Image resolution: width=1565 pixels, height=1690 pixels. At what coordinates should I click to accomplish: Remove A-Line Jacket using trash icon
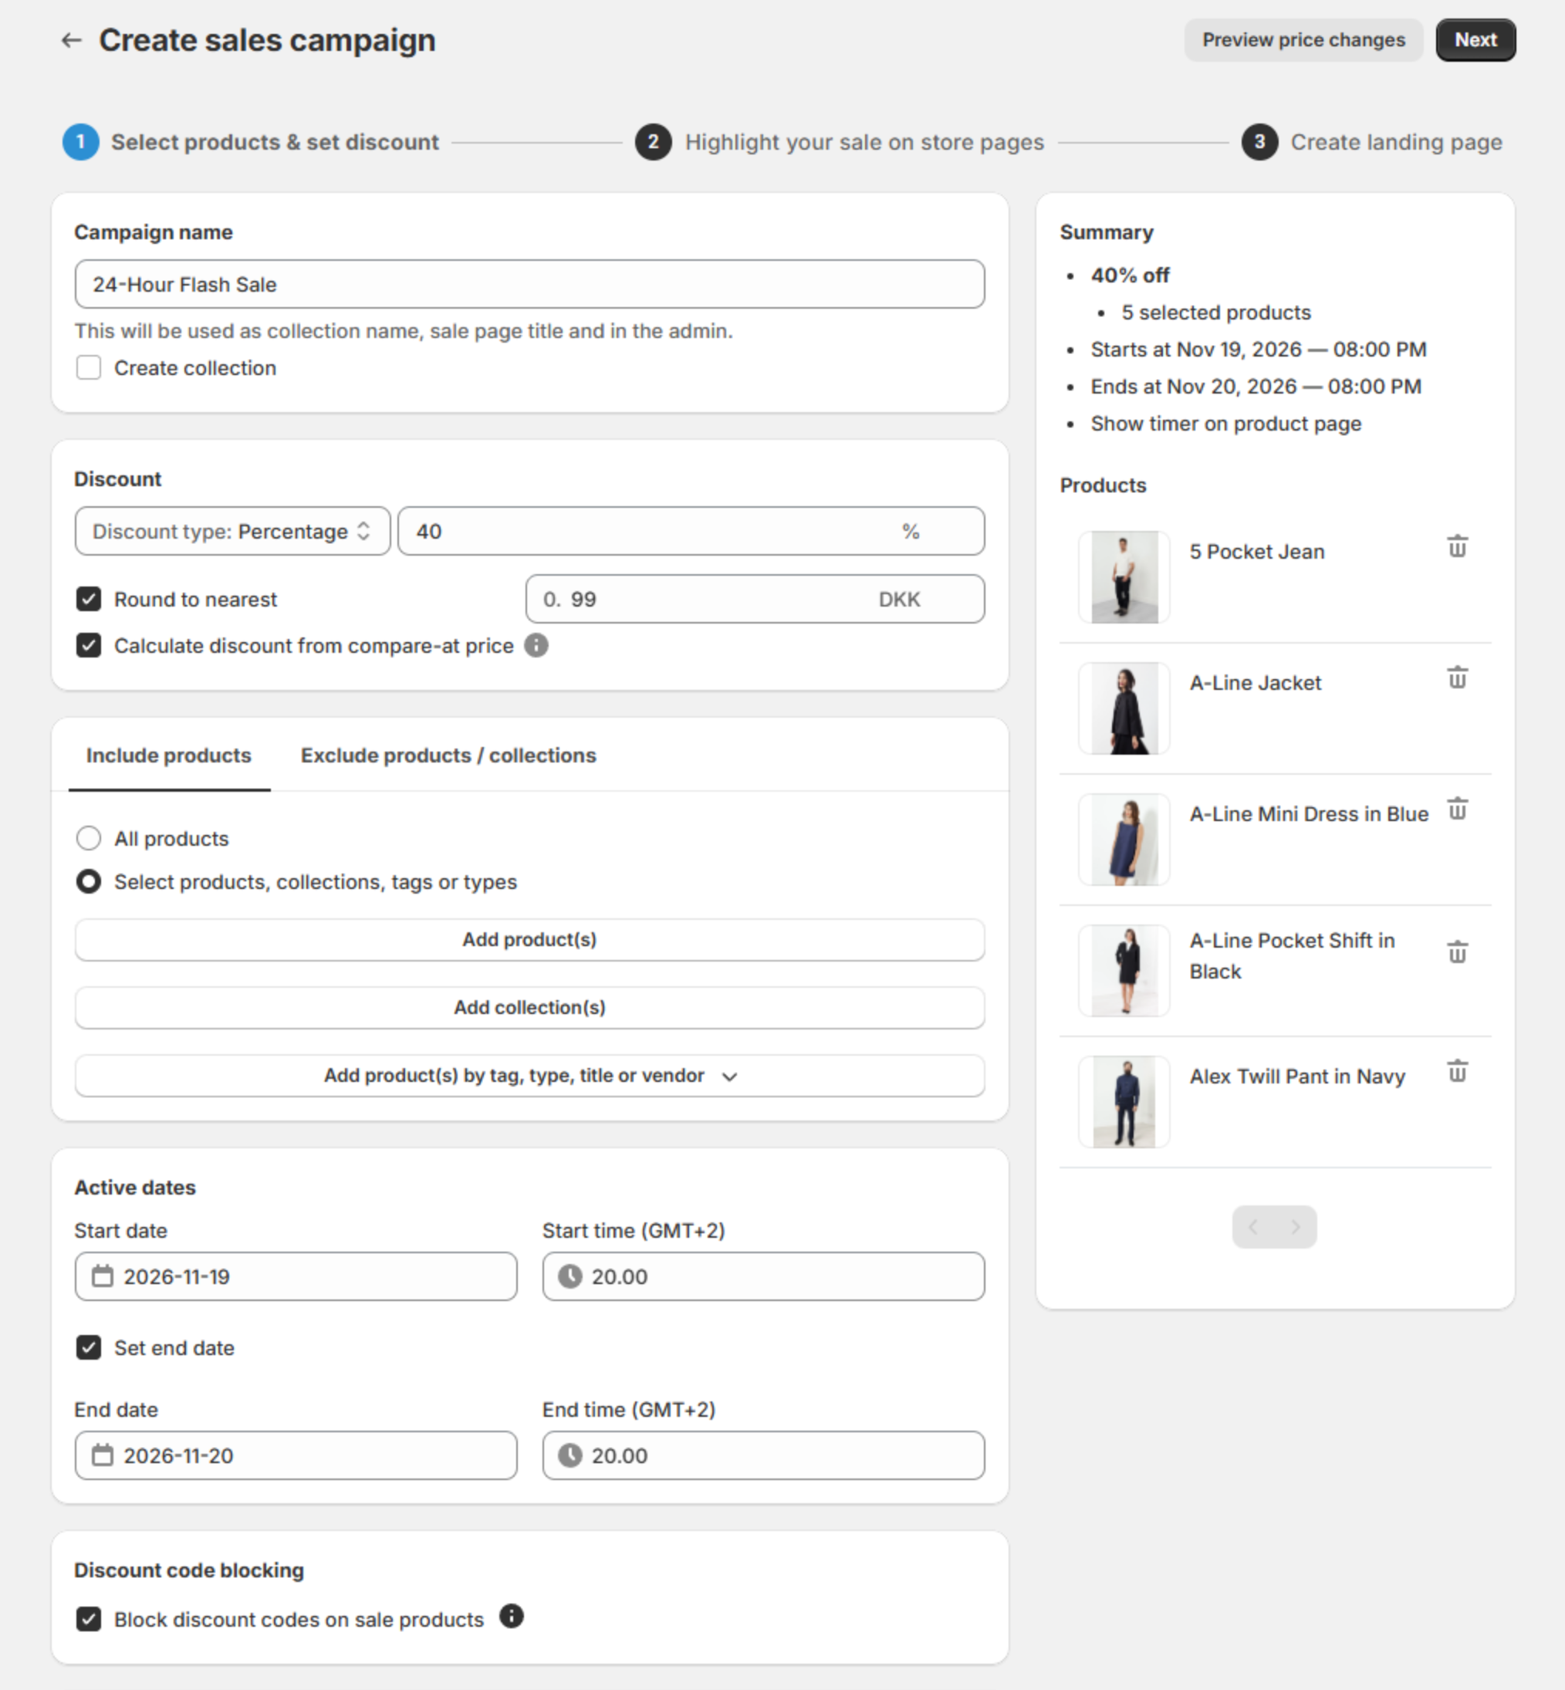[1457, 678]
